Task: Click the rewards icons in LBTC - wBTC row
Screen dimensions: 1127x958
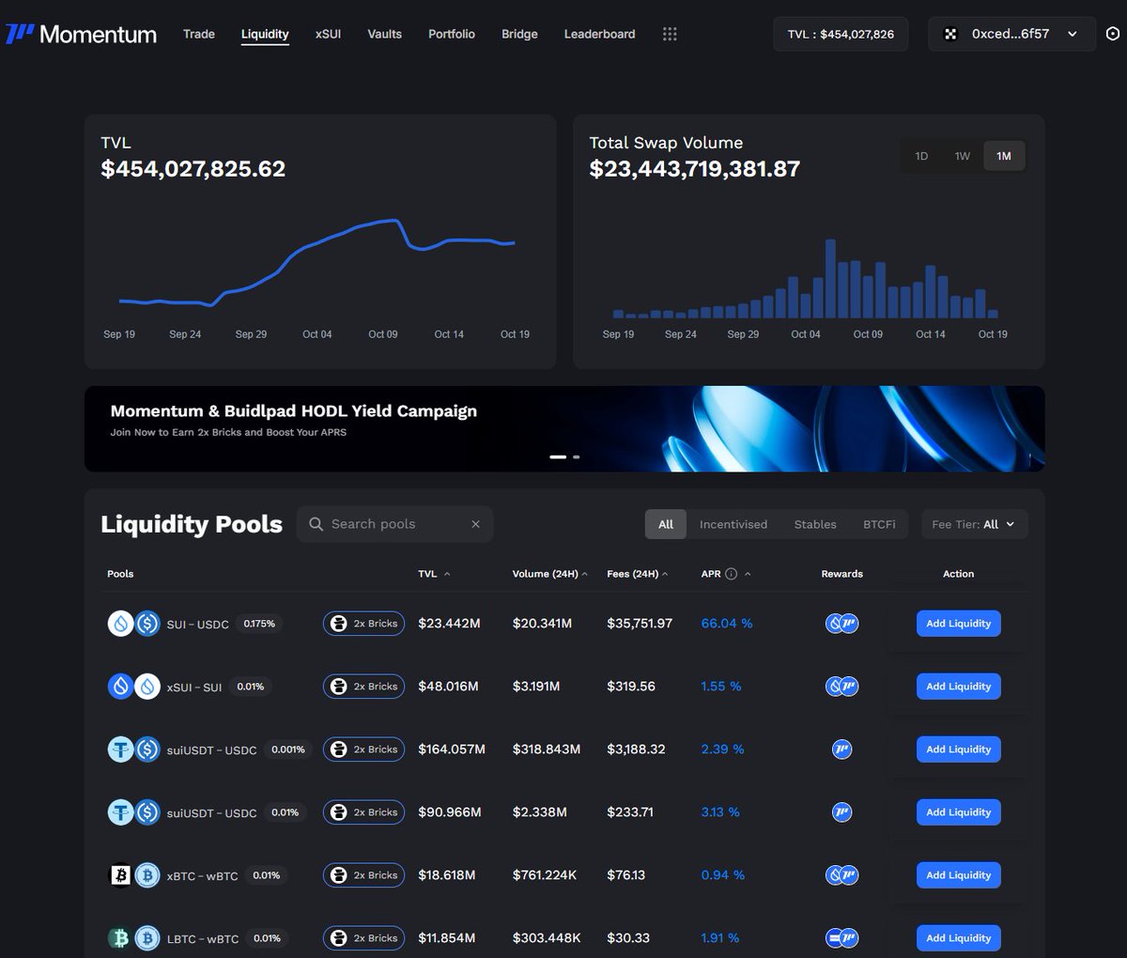Action: [842, 938]
